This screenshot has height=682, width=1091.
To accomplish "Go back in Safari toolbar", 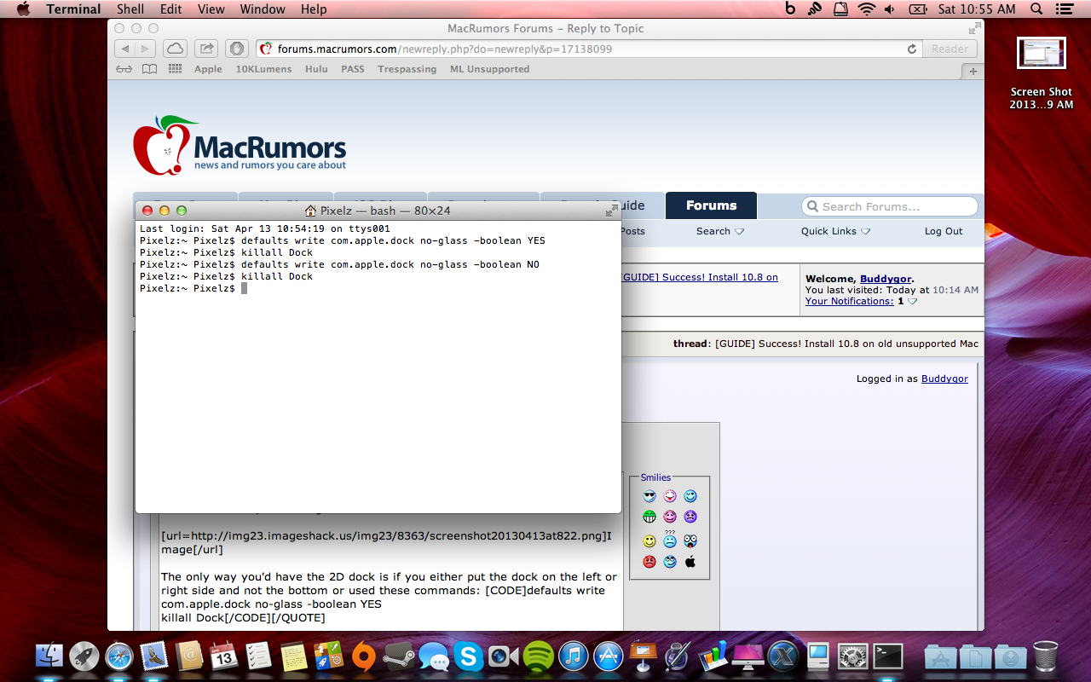I will [x=125, y=49].
